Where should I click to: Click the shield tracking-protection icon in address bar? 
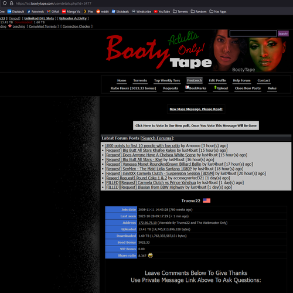(x=5, y=4)
